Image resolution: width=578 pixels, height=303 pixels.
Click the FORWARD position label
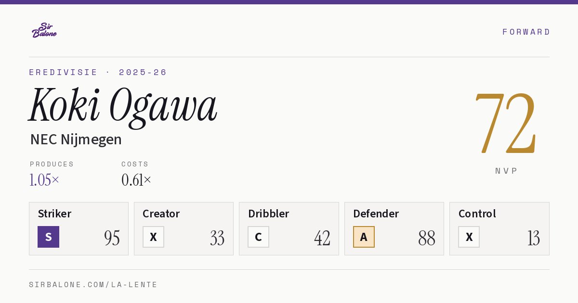526,32
